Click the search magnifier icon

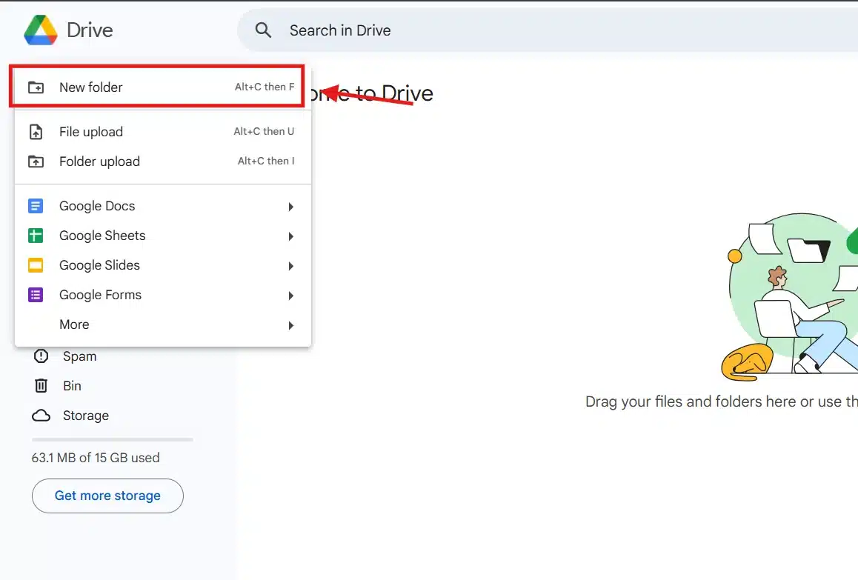263,30
